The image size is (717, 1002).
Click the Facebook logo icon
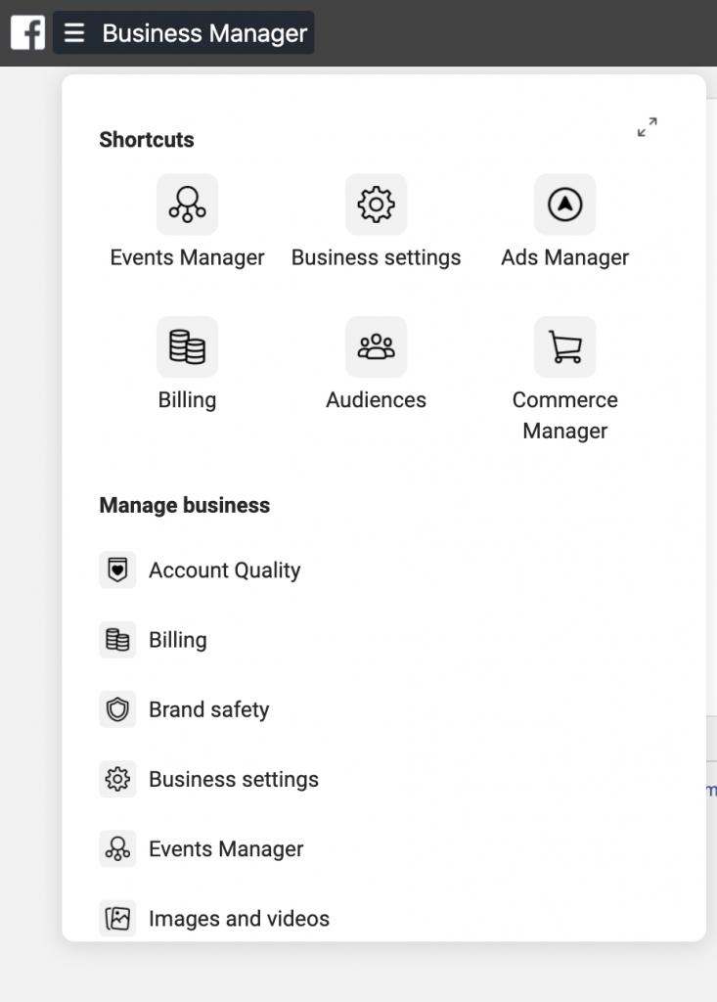[x=28, y=32]
